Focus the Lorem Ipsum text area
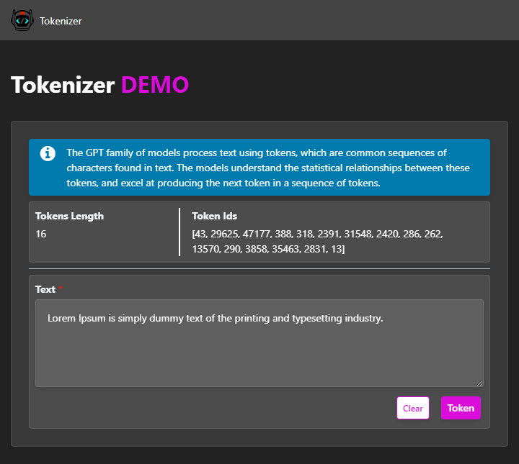Image resolution: width=519 pixels, height=464 pixels. coord(259,343)
